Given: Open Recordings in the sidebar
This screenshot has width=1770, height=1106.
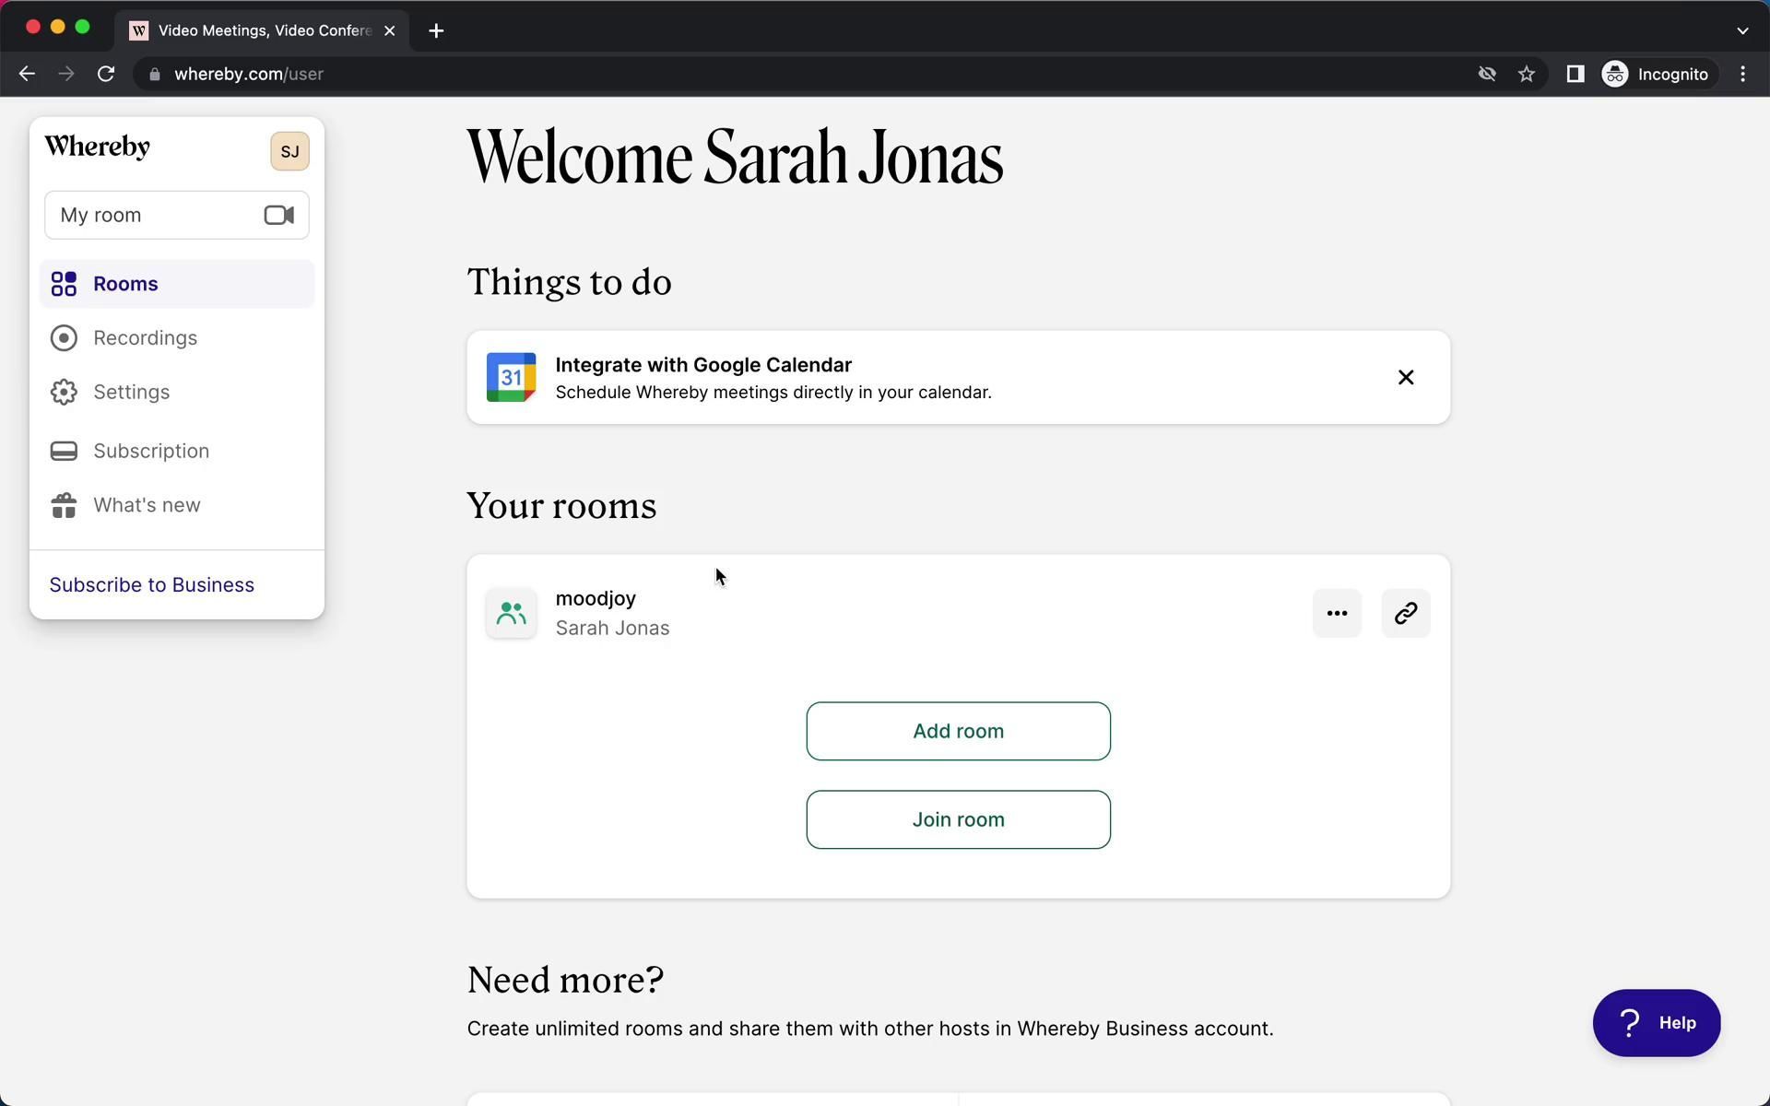Looking at the screenshot, I should pos(145,338).
